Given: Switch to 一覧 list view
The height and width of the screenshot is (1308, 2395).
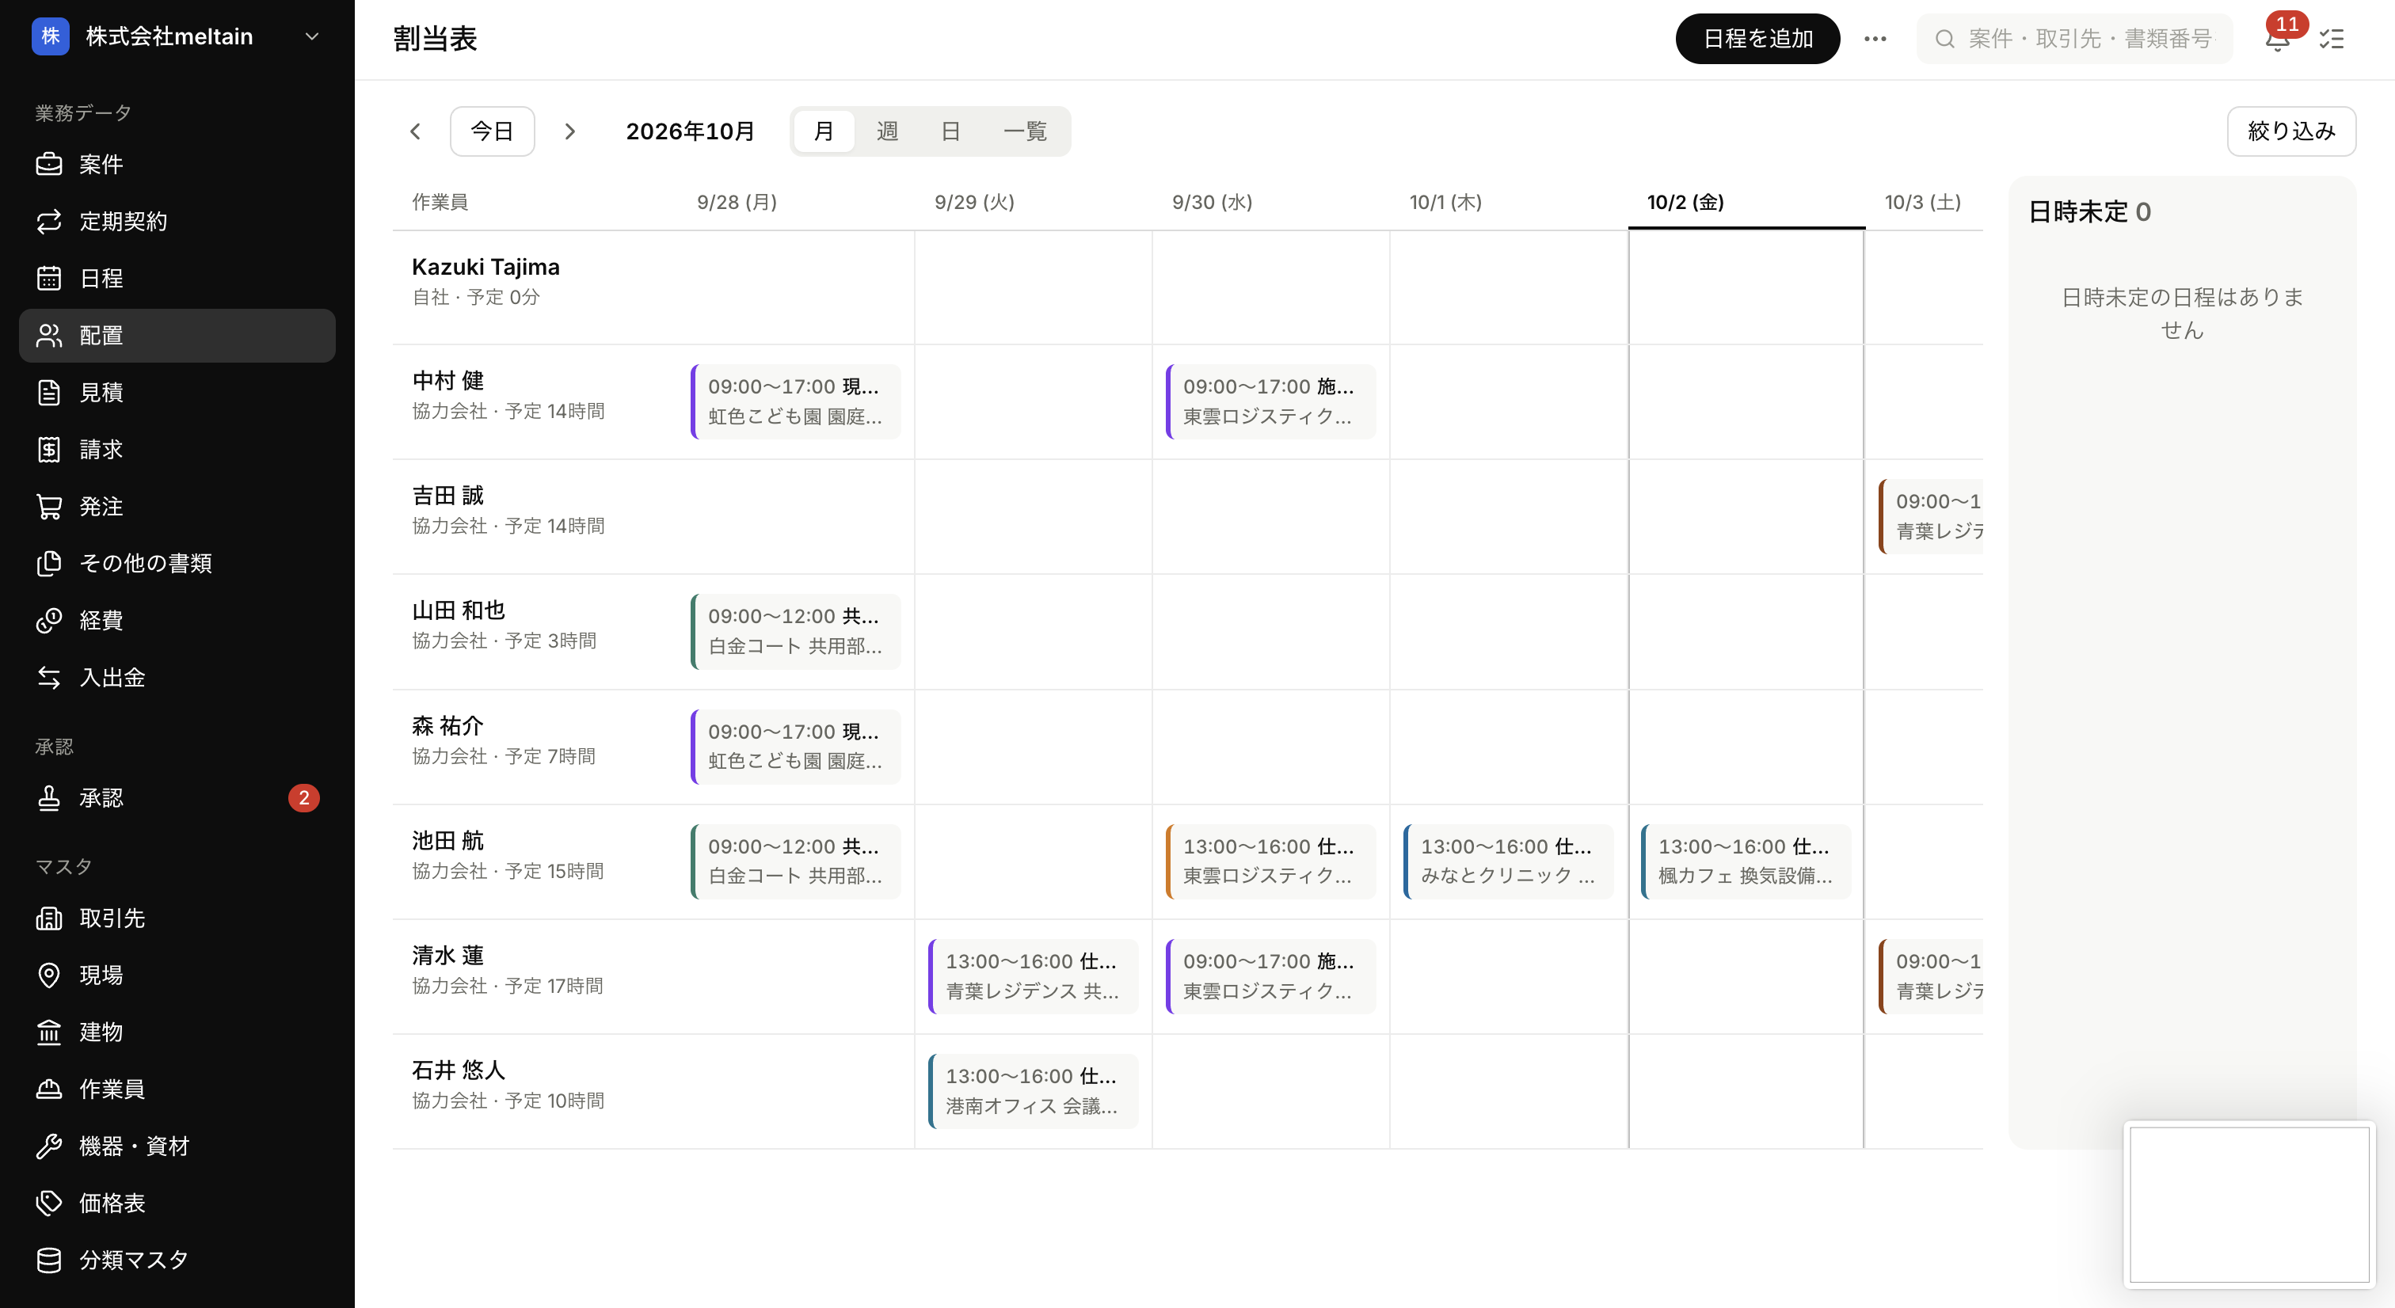Looking at the screenshot, I should [1025, 131].
